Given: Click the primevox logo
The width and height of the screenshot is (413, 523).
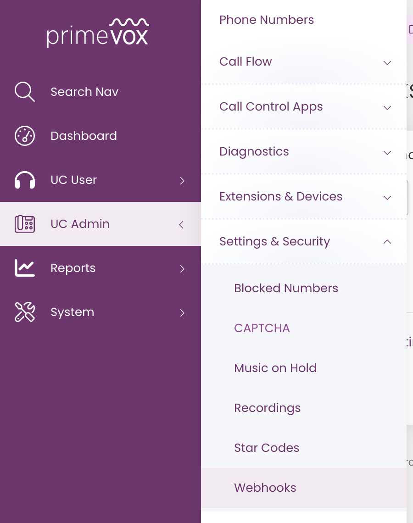Looking at the screenshot, I should pos(98,33).
